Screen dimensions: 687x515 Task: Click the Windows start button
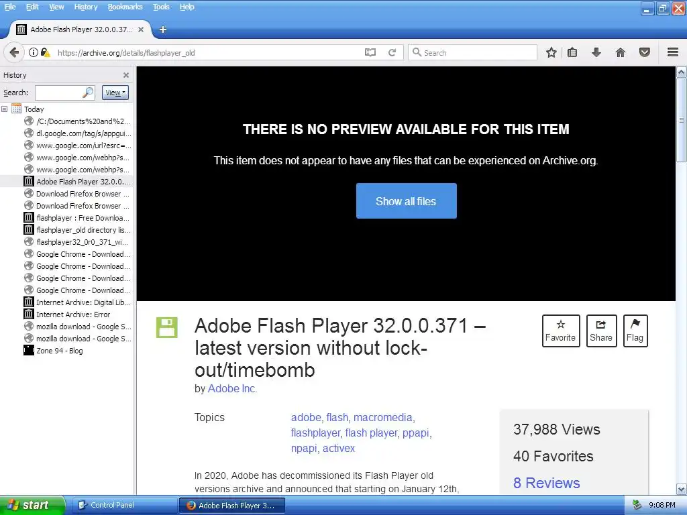coord(32,505)
